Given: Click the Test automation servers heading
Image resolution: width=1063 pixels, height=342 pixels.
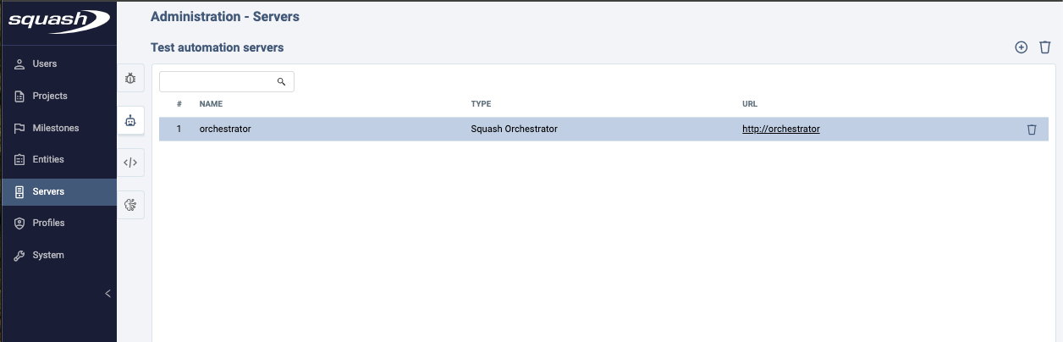Looking at the screenshot, I should [x=217, y=47].
